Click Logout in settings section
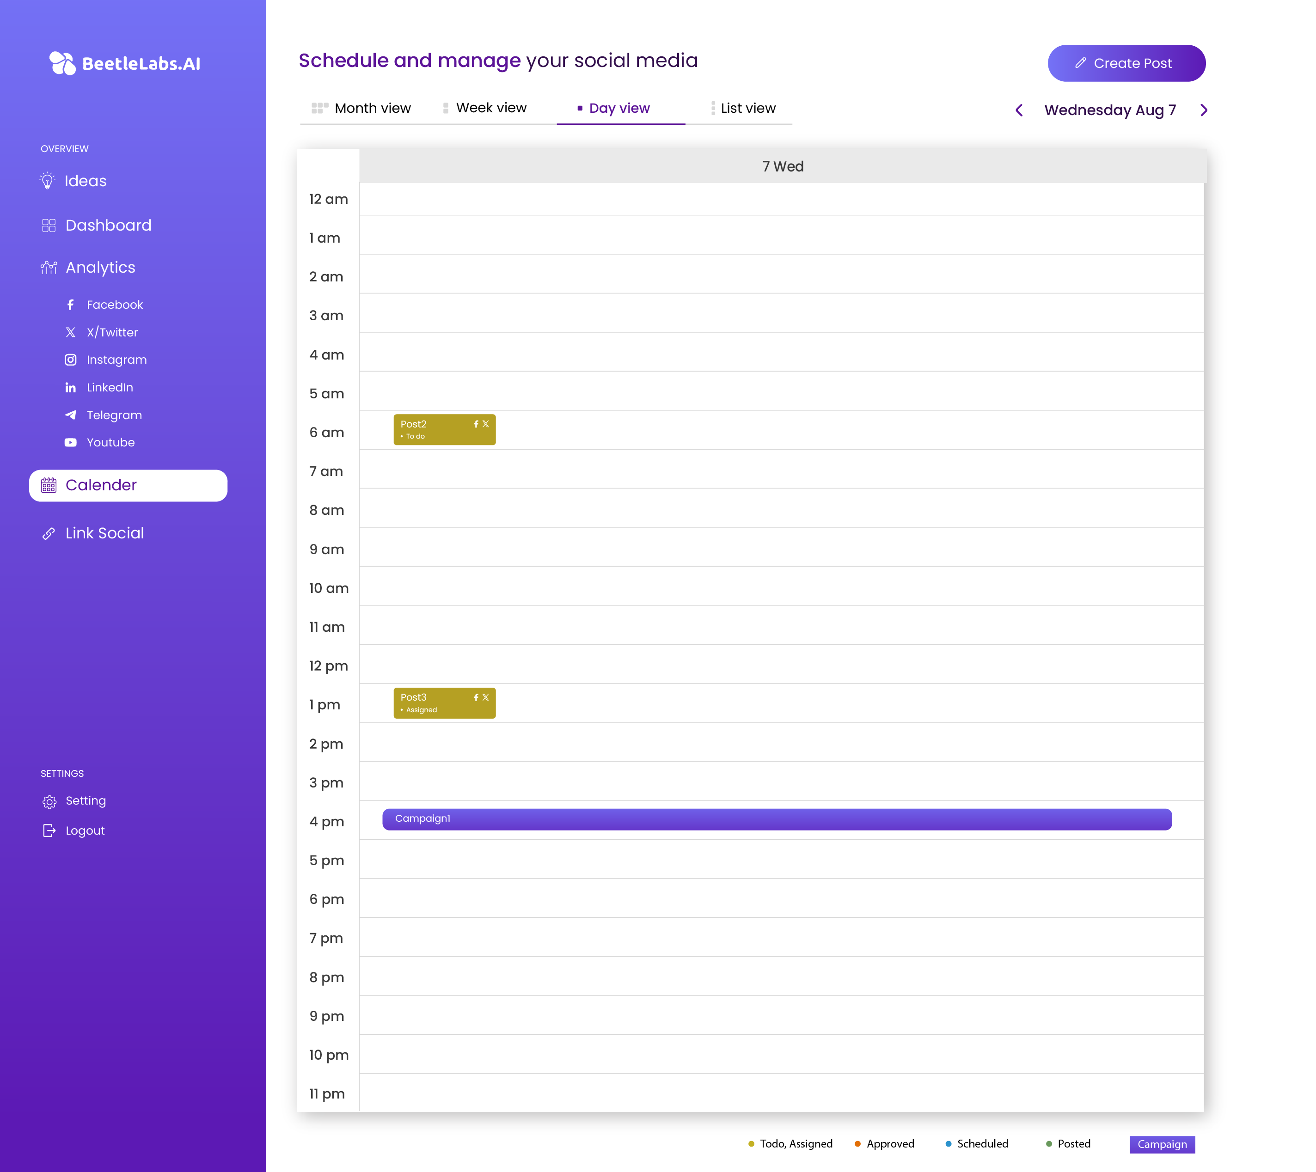 pos(85,830)
